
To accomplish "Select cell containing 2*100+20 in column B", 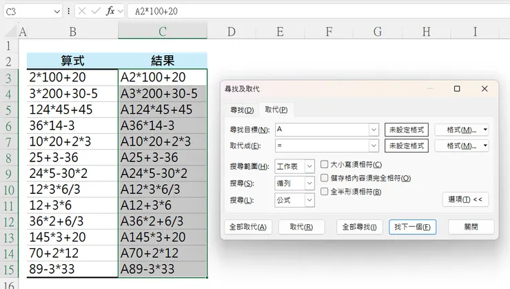I will coord(72,77).
